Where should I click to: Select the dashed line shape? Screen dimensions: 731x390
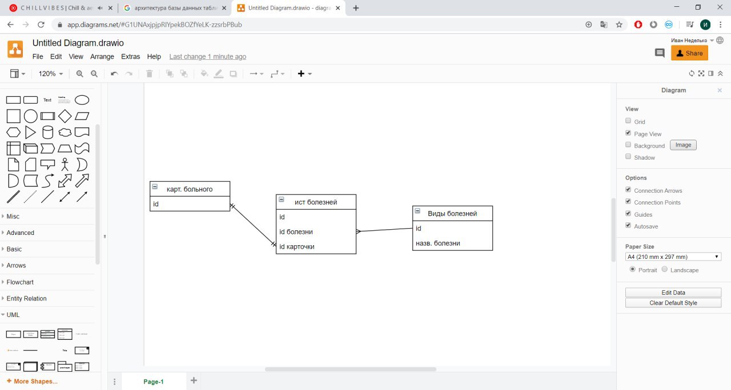coord(30,197)
